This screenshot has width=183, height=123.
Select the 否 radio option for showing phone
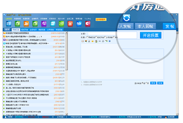tap(146, 83)
